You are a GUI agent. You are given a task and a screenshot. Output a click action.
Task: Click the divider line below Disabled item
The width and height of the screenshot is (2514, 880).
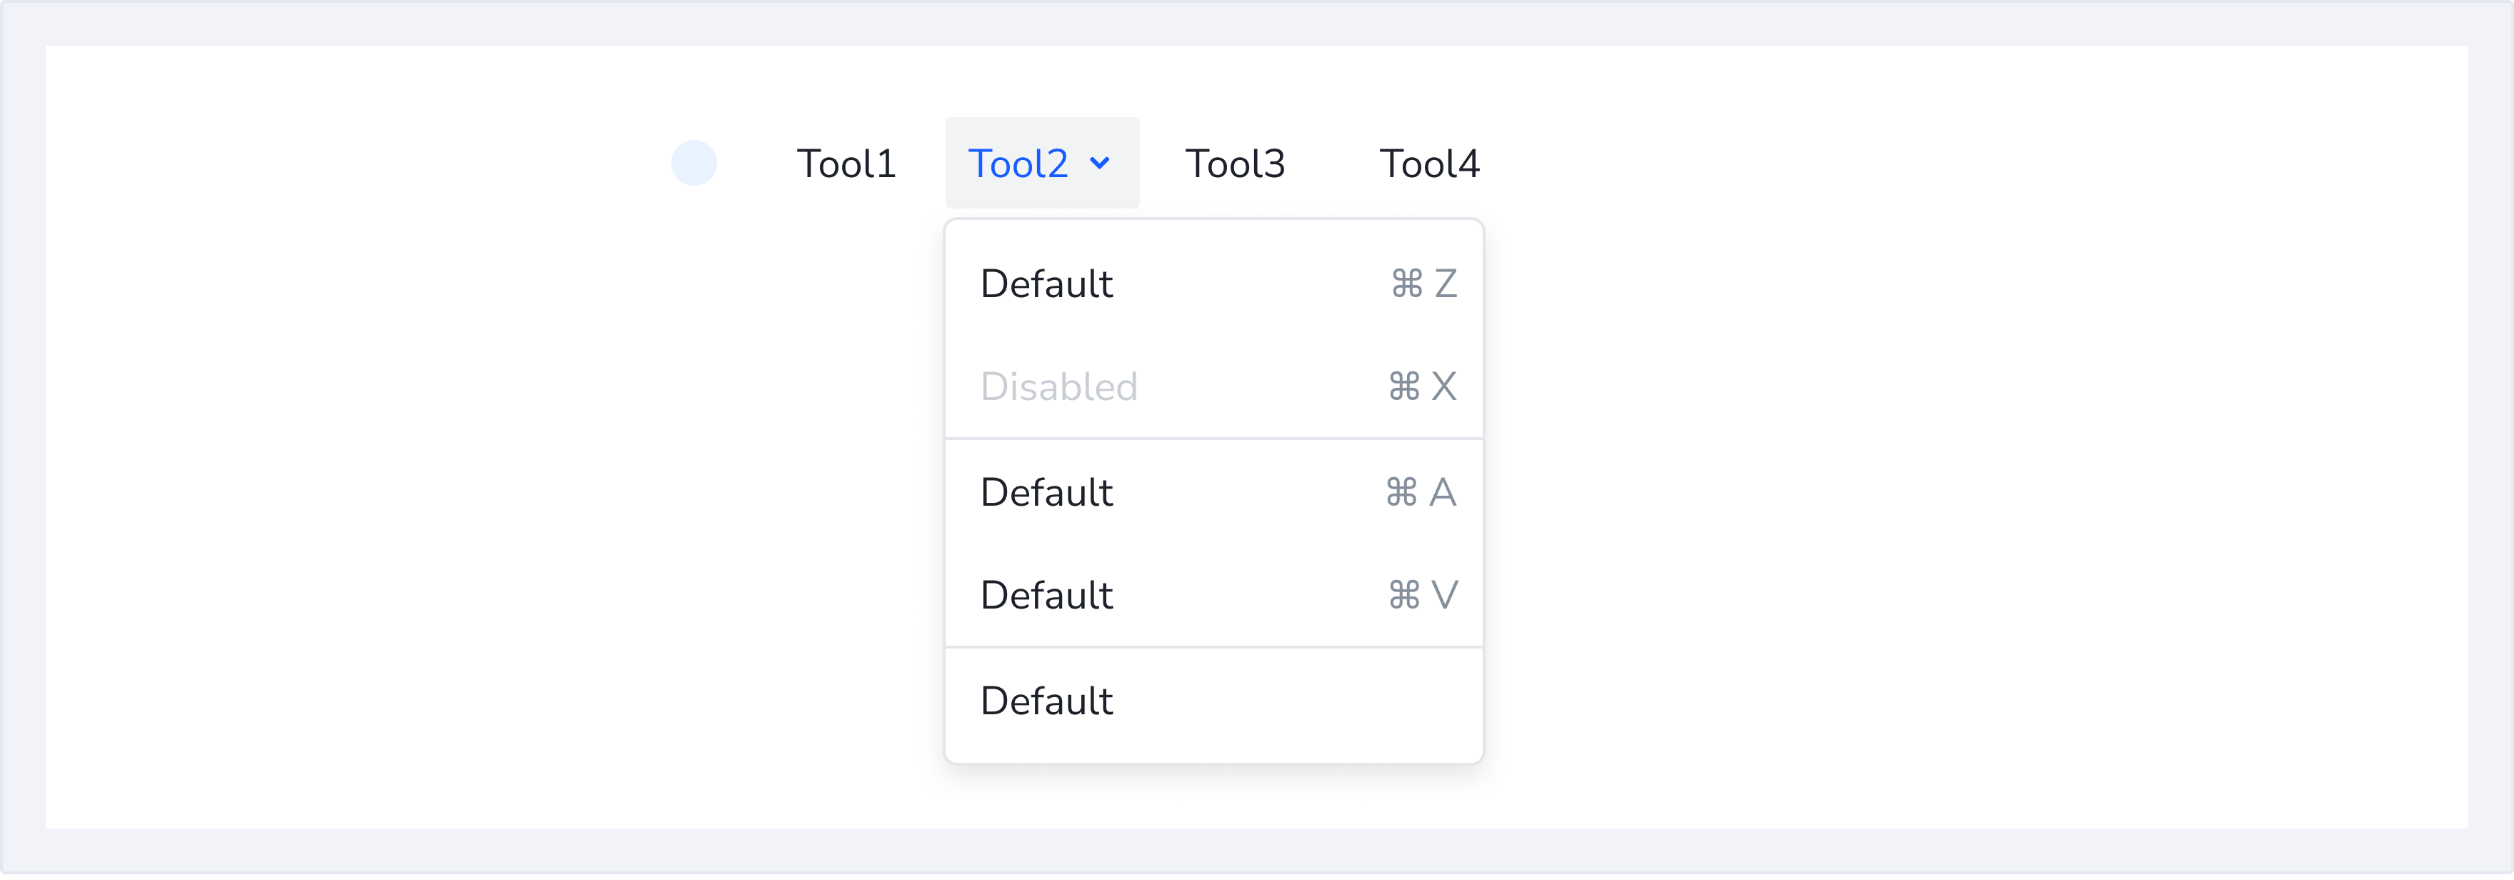point(1213,439)
